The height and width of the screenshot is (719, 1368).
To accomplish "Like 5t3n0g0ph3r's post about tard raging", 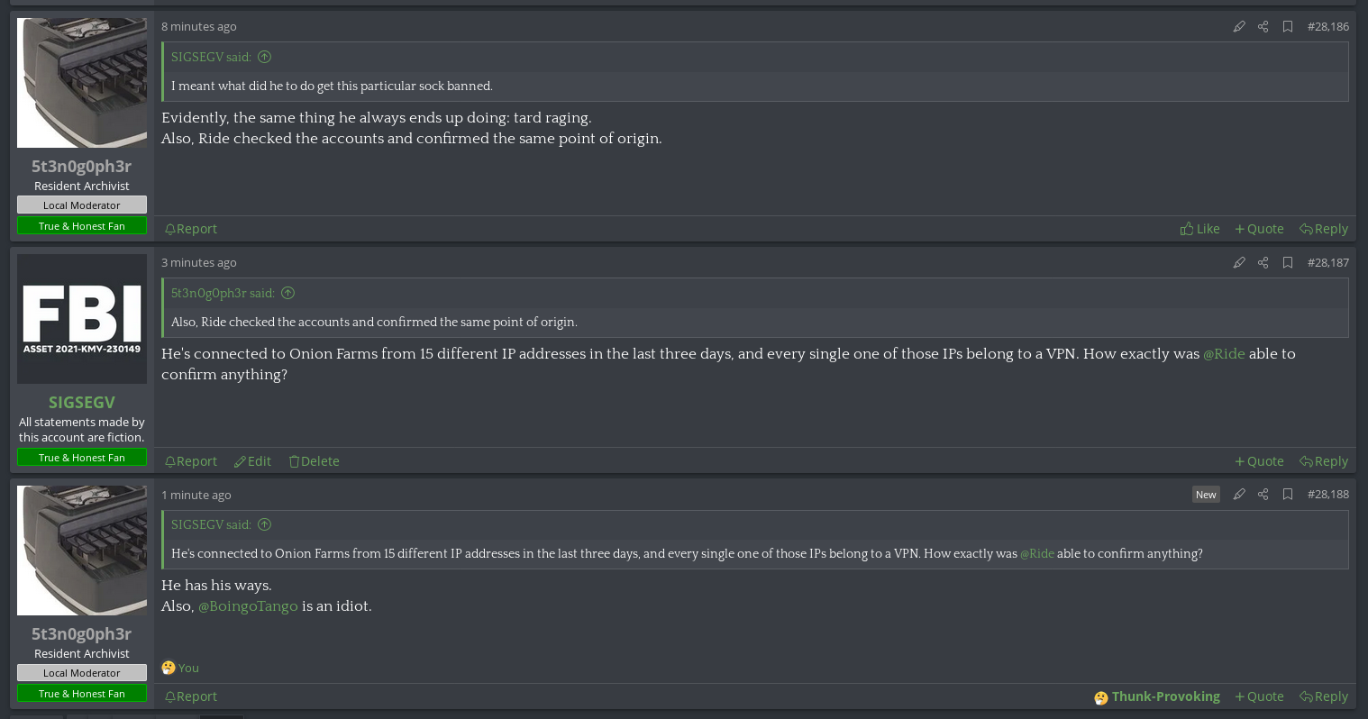I will tap(1199, 229).
